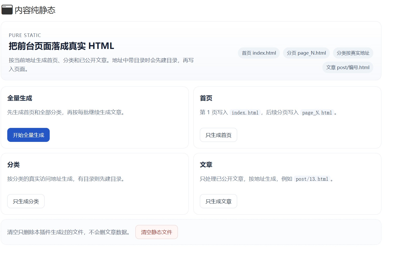This screenshot has width=393, height=254.
Task: Click the index.html code snippet
Action: pos(245,113)
